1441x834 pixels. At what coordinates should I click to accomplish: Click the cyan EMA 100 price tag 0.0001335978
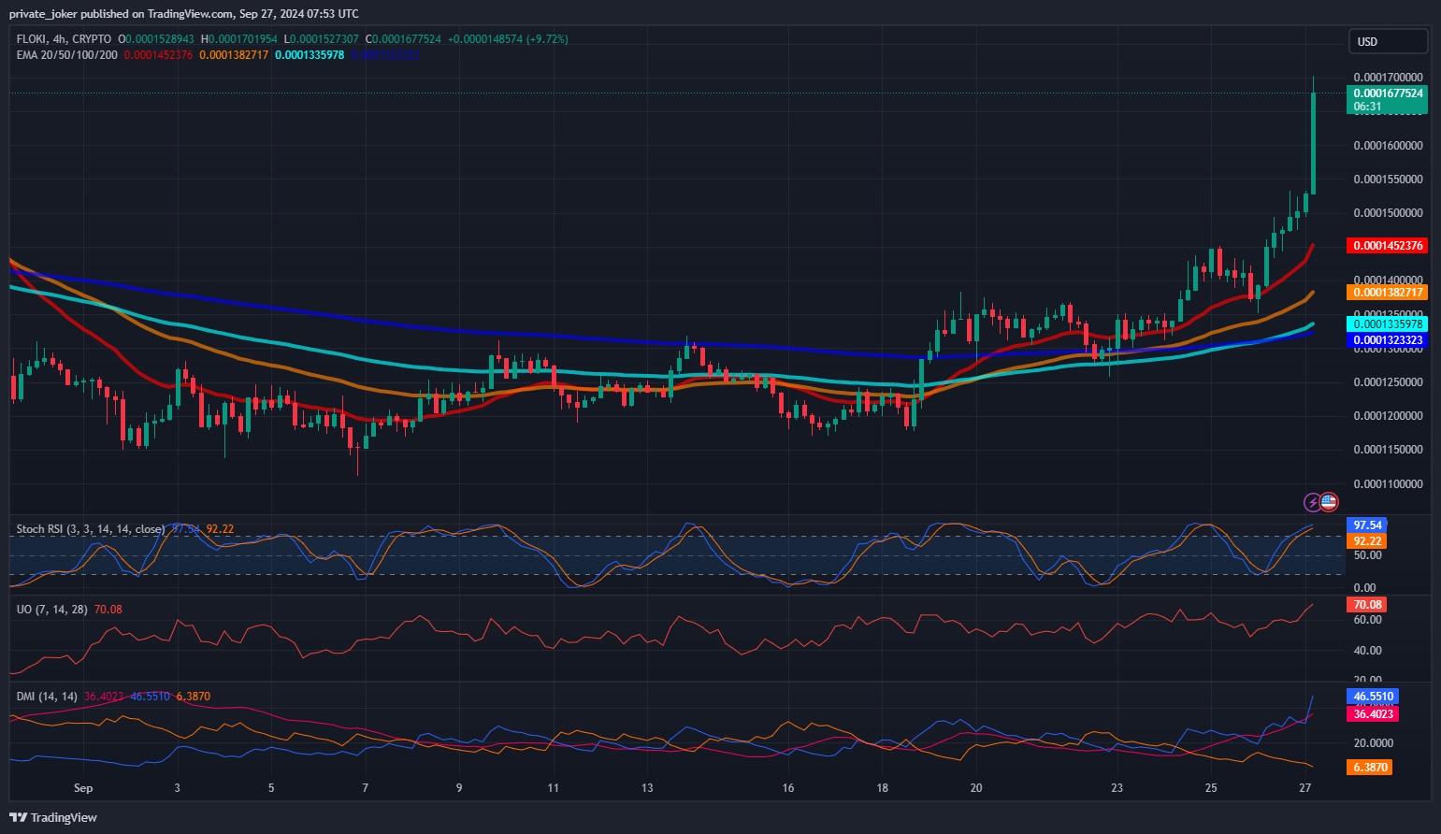point(1387,324)
